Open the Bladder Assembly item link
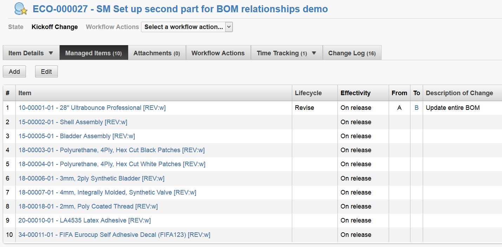Image resolution: width=502 pixels, height=247 pixels. point(77,136)
